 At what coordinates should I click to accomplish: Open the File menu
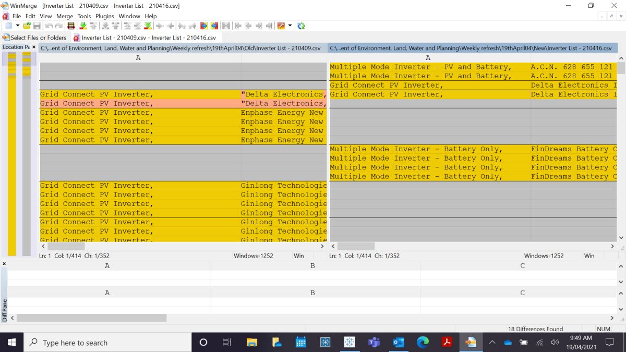[x=17, y=16]
